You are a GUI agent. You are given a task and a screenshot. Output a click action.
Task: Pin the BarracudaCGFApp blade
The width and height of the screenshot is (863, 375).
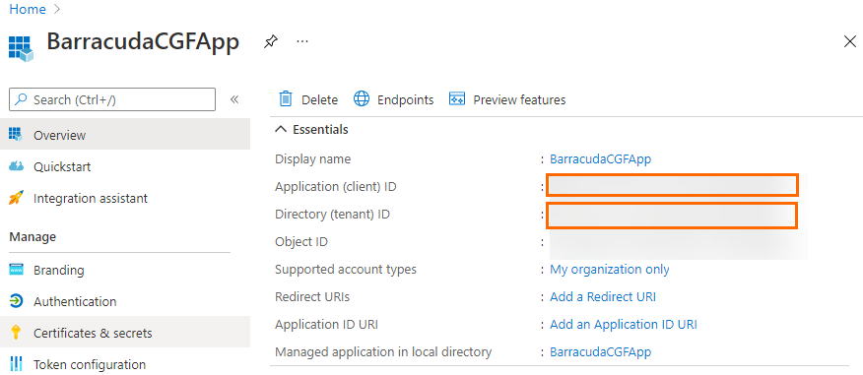[270, 41]
